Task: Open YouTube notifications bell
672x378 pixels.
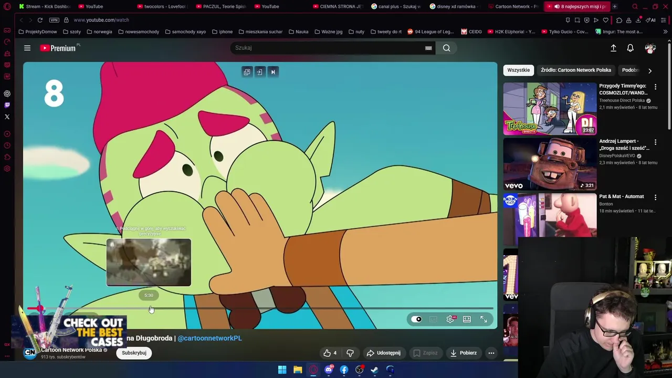Action: (x=630, y=48)
